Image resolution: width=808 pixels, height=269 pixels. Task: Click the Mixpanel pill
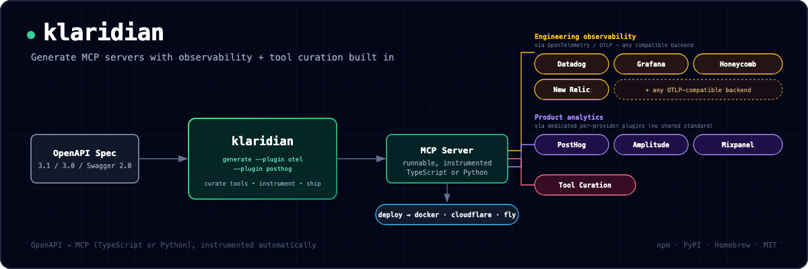coord(738,145)
